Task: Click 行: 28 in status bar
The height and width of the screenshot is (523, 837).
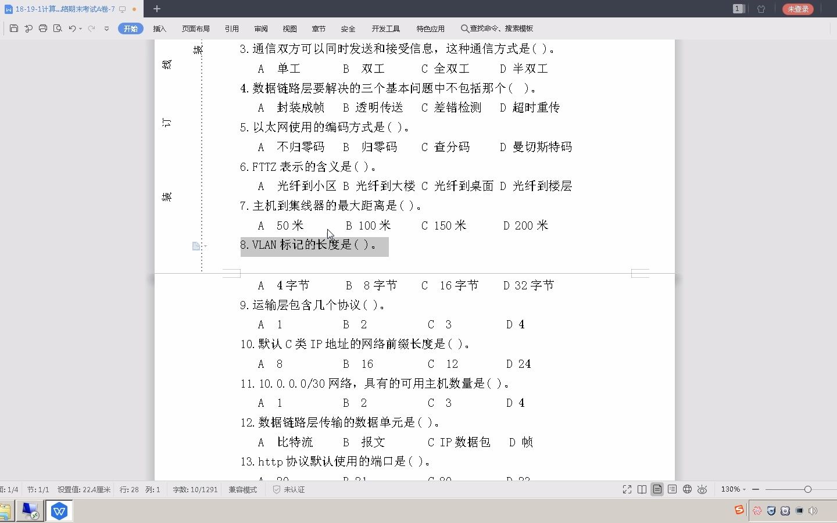Action: 129,490
